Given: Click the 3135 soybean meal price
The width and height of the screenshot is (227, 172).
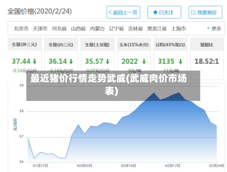Looking at the screenshot, I should (166, 62).
